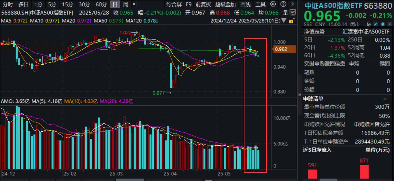Click the right arrow at toolbar end
394x181 pixels.
click(x=292, y=4)
